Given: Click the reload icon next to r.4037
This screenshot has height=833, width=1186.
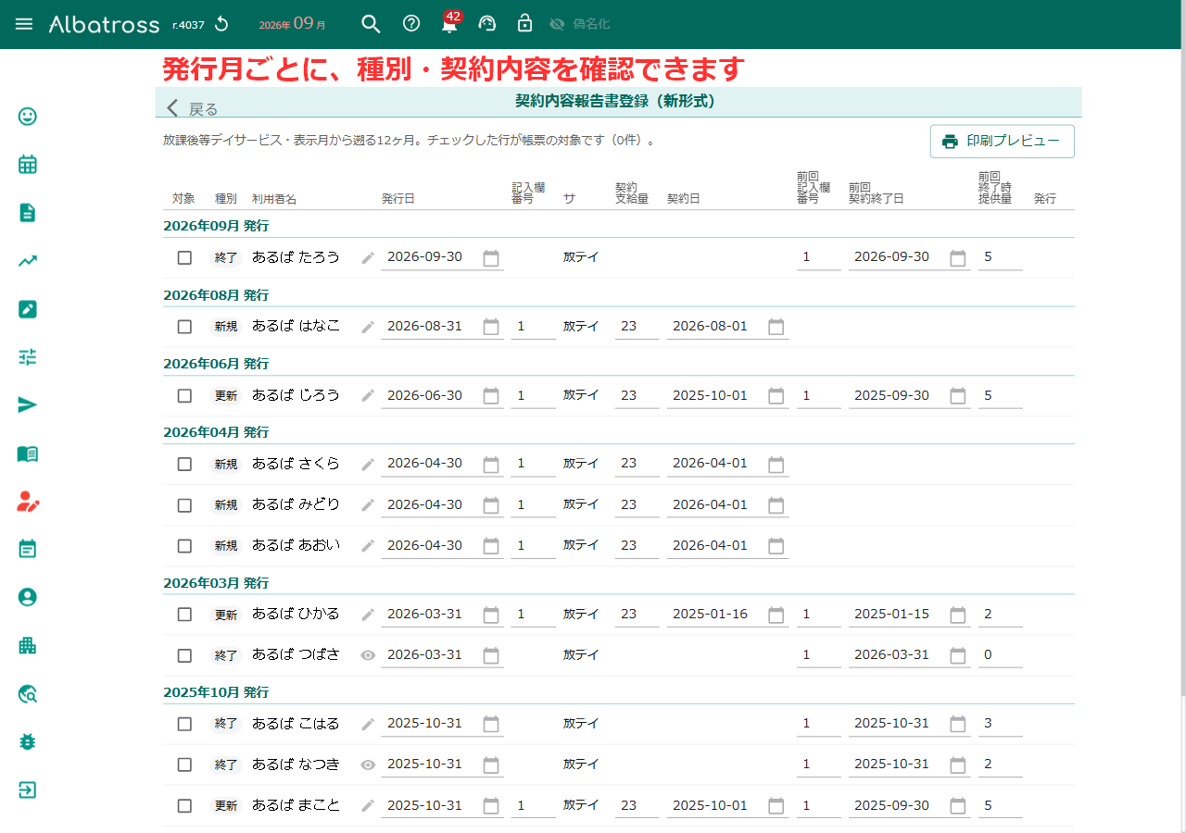Looking at the screenshot, I should click(221, 24).
